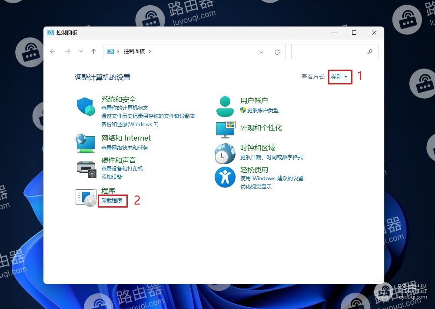Open the 轻松使用 category
Image resolution: width=435 pixels, height=309 pixels.
(x=254, y=170)
